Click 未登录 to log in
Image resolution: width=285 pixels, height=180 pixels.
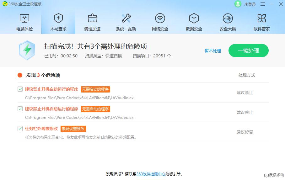click(250, 4)
